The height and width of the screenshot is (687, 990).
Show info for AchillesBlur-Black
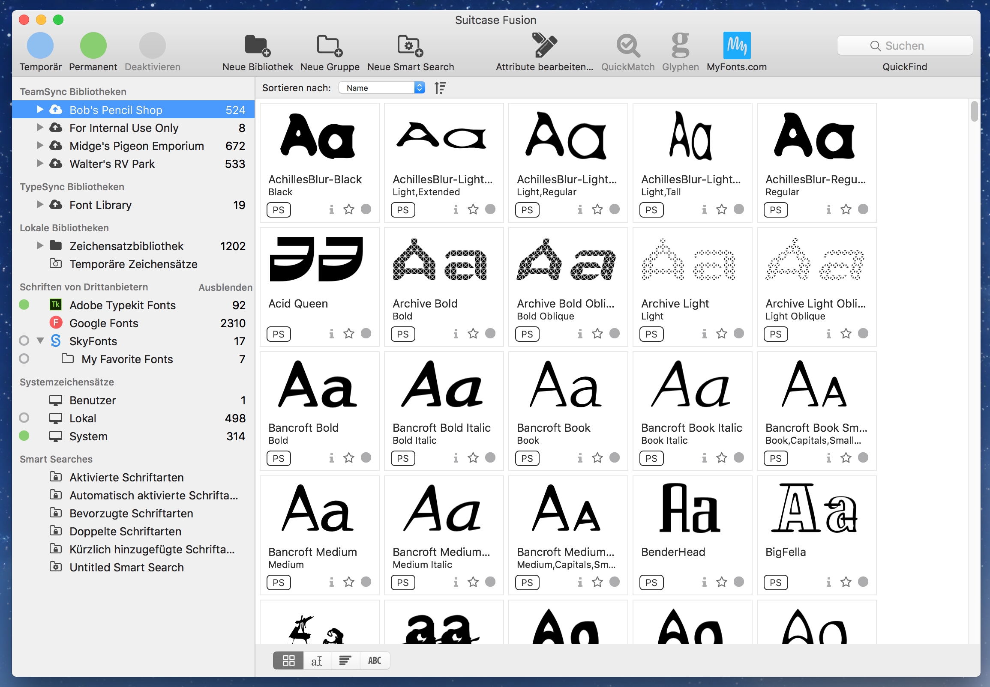[332, 209]
